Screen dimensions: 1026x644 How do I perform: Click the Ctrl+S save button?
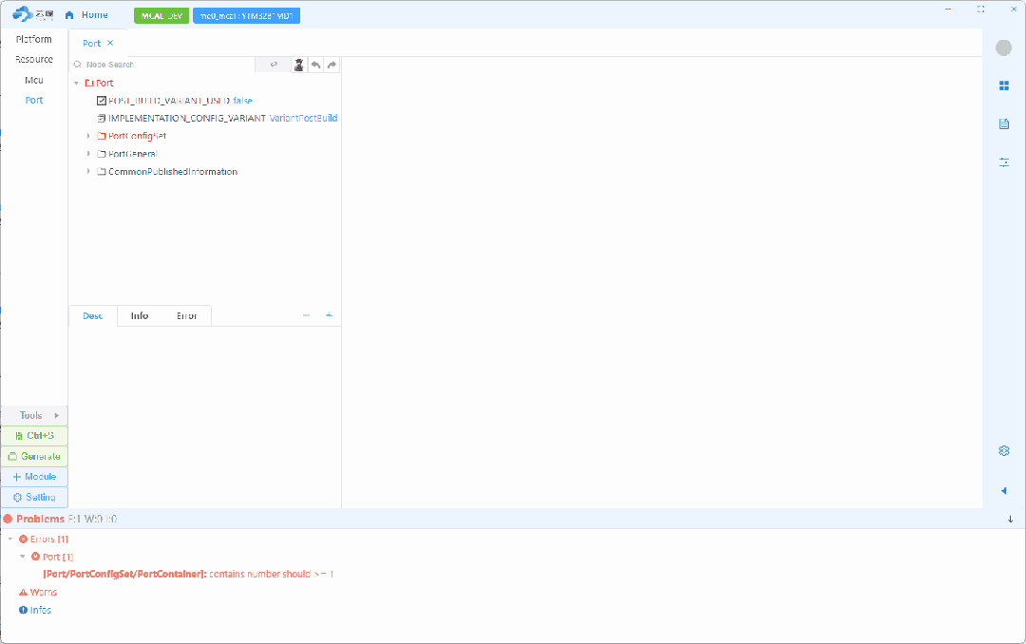pos(34,436)
